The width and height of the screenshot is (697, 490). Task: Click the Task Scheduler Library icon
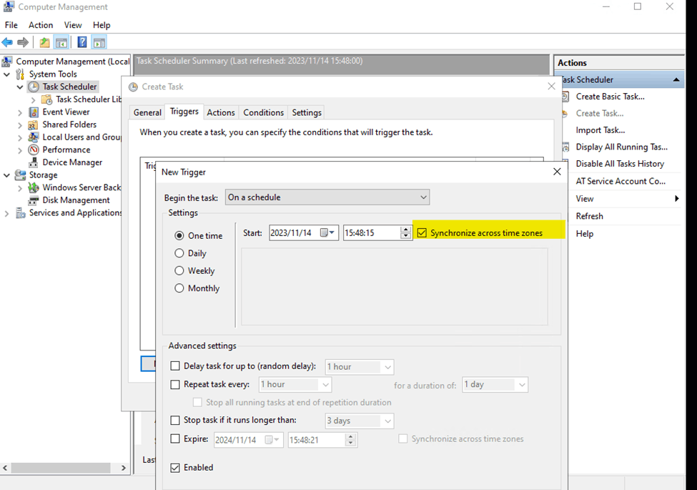46,99
